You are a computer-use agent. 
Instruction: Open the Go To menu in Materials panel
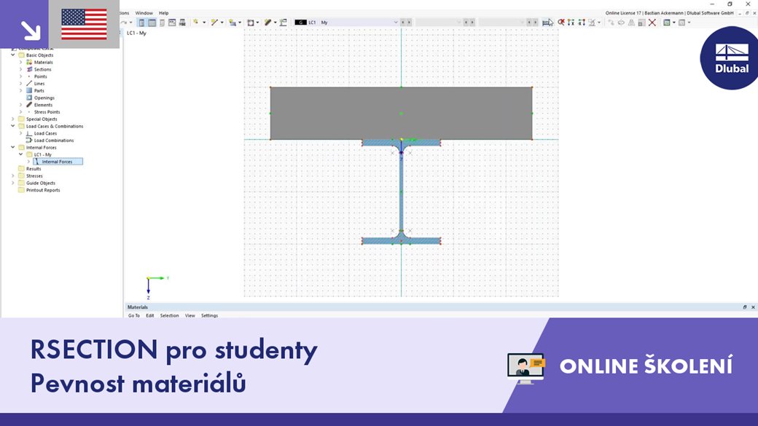[134, 315]
